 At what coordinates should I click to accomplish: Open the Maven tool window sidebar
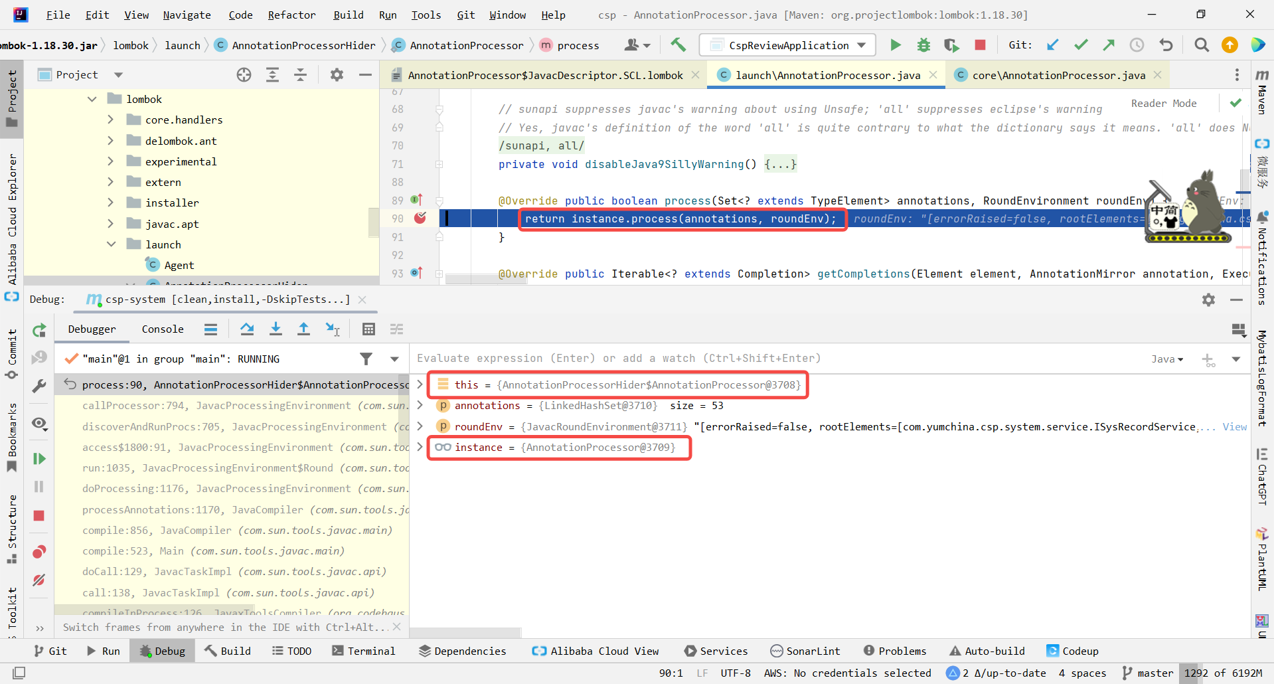pos(1262,92)
